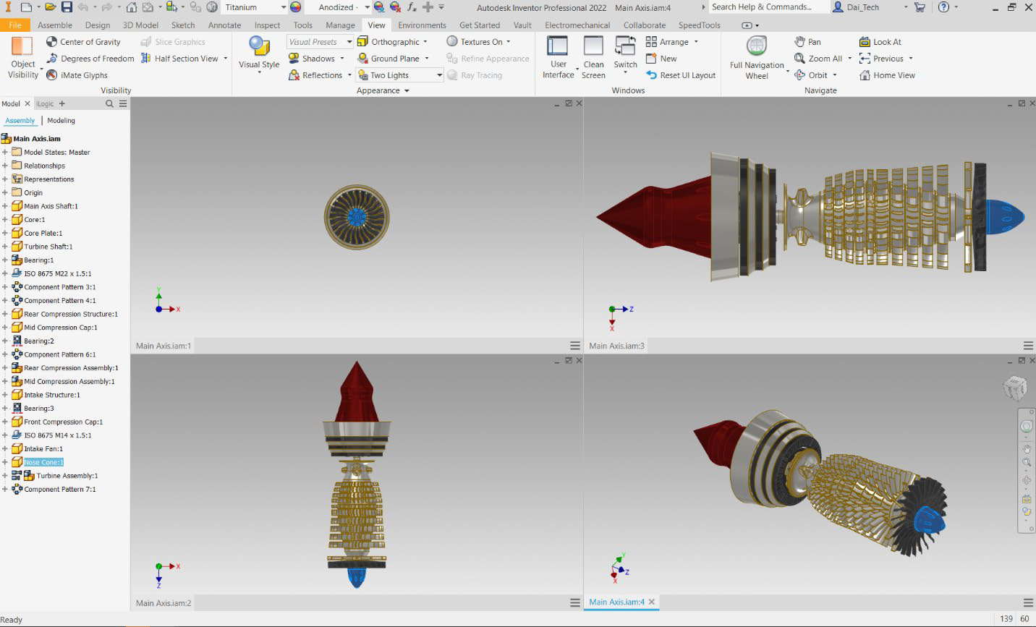Toggle Reflections in the Appearance panel
The image size is (1036, 627).
315,75
